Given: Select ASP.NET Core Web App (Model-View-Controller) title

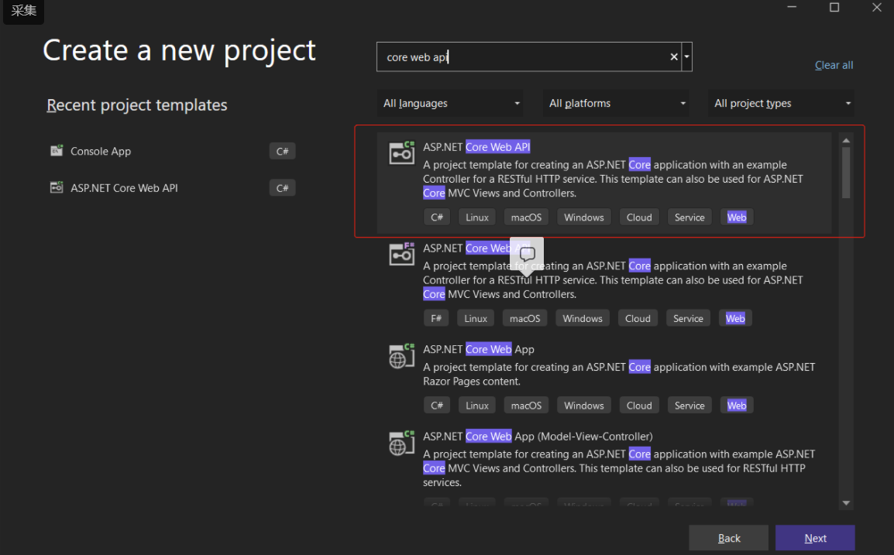Looking at the screenshot, I should point(538,437).
